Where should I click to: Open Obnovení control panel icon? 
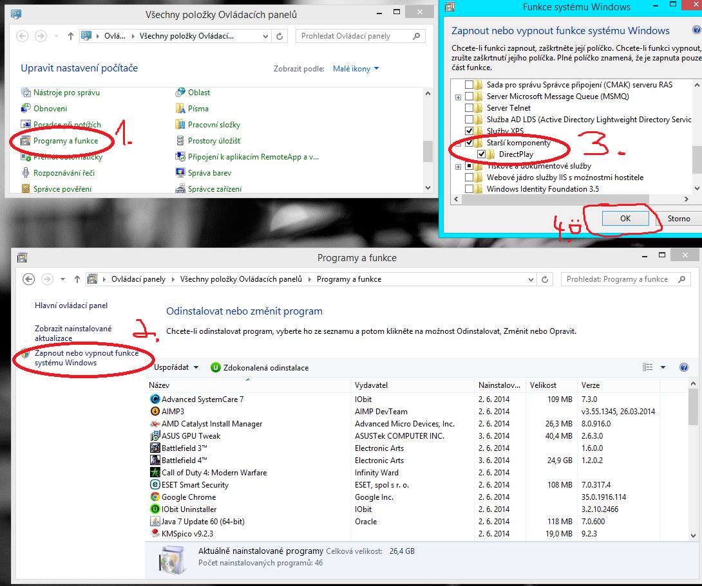[x=26, y=109]
